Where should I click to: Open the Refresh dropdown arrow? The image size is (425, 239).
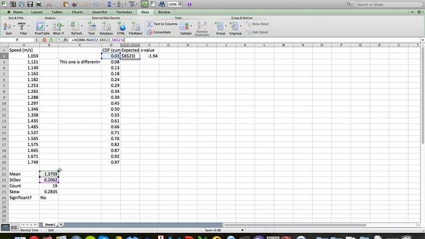(x=82, y=27)
